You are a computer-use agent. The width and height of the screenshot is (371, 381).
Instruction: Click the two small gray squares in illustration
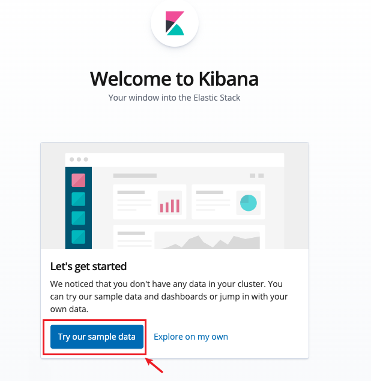[256, 176]
